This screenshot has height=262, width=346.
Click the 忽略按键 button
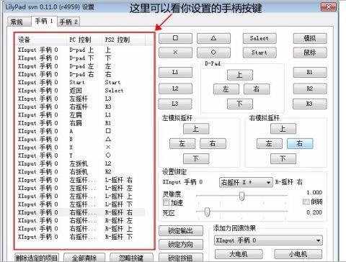pos(131,258)
